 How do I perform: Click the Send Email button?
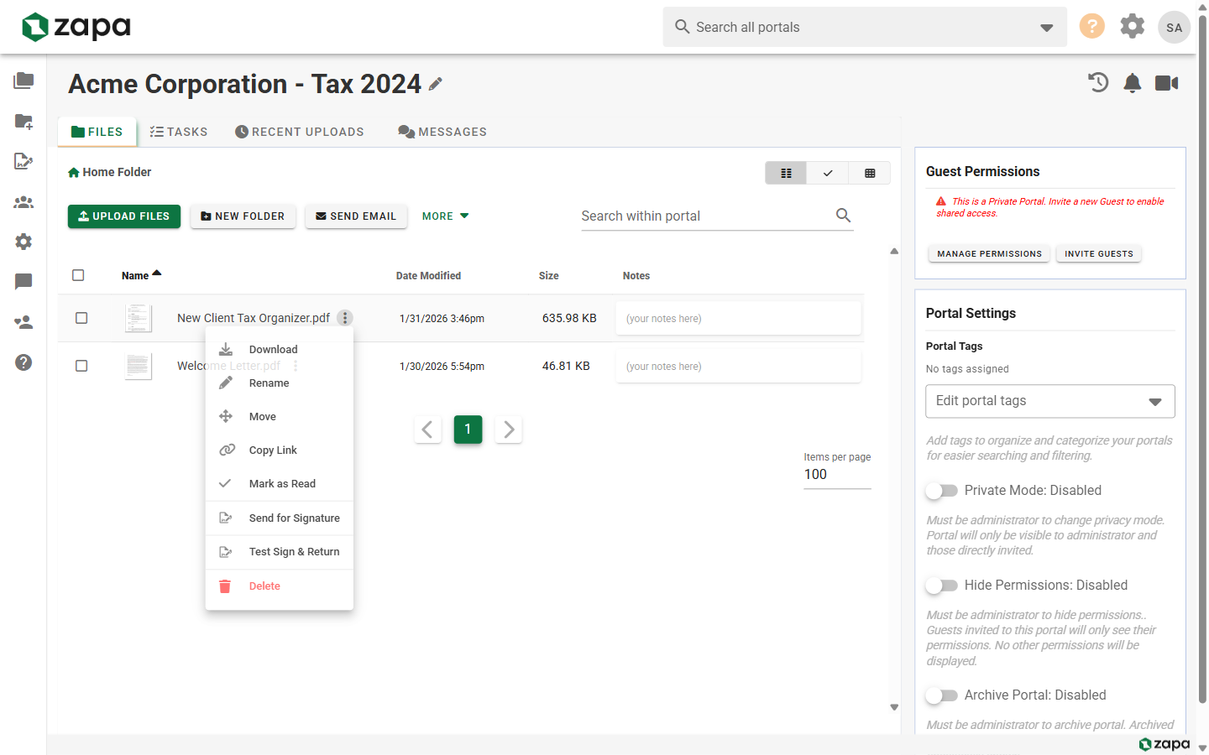356,216
